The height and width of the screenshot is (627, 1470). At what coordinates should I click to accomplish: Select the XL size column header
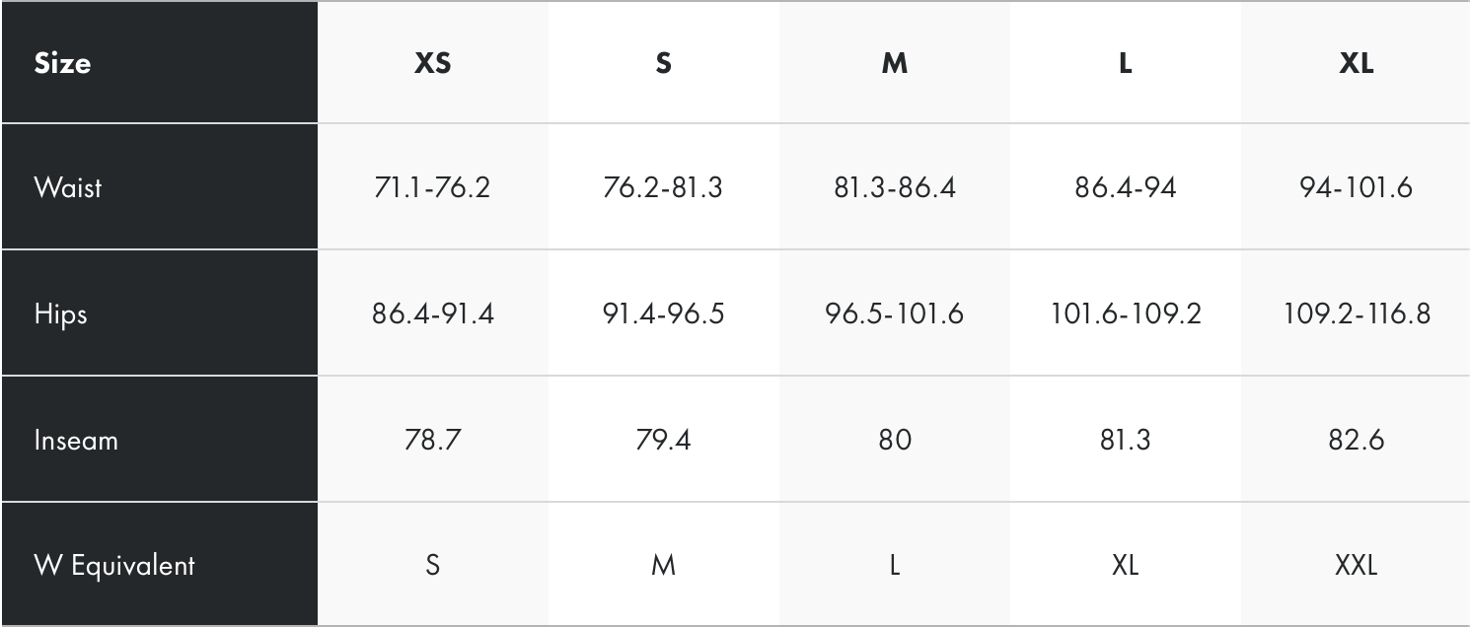1357,63
